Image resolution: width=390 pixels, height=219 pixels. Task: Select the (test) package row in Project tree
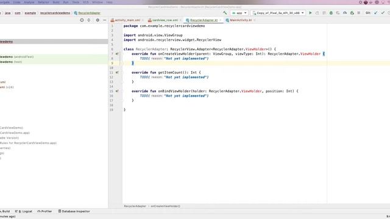pyautogui.click(x=54, y=62)
